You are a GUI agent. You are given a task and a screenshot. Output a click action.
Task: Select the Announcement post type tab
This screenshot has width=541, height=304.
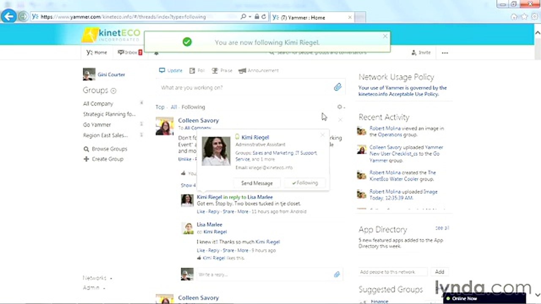(259, 71)
